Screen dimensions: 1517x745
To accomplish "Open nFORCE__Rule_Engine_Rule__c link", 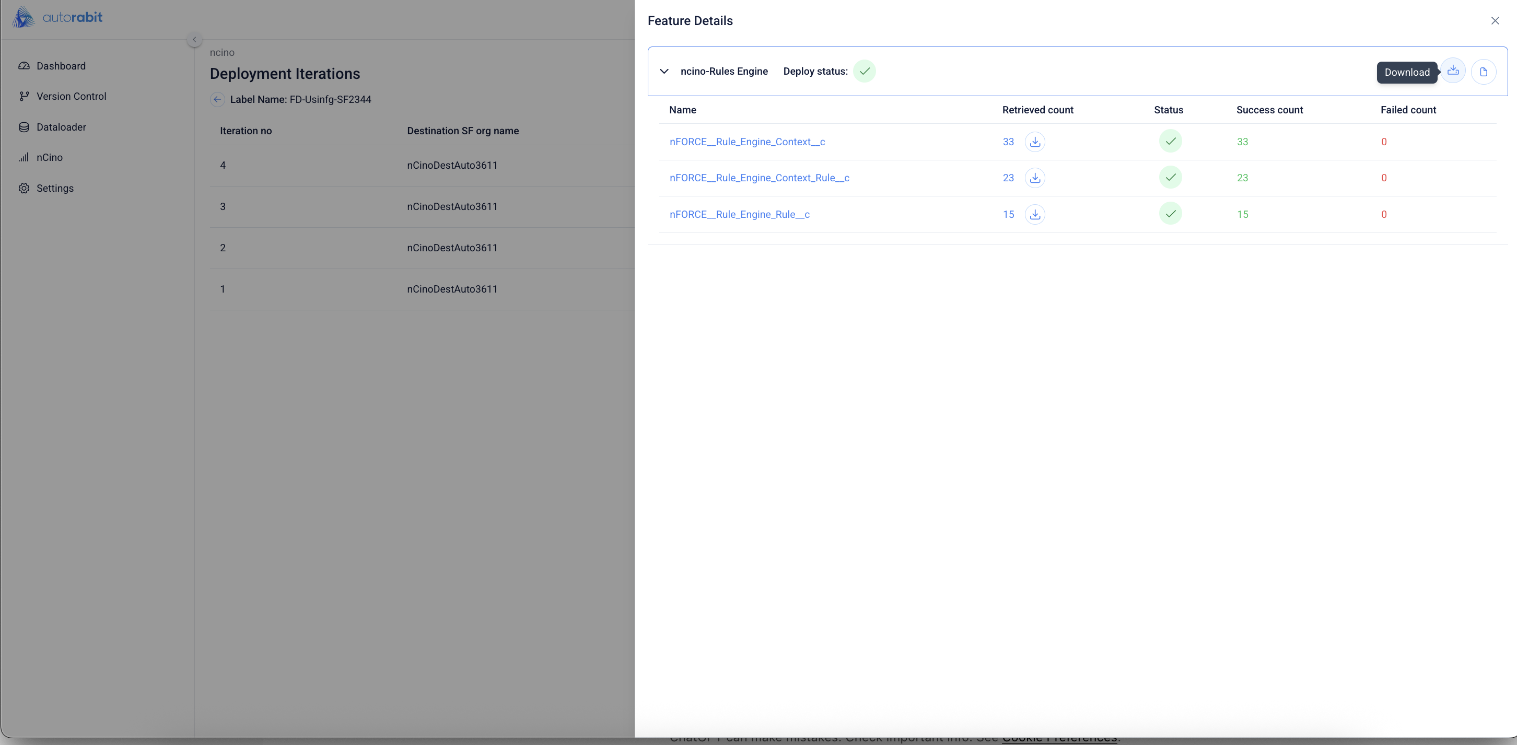I will point(739,214).
